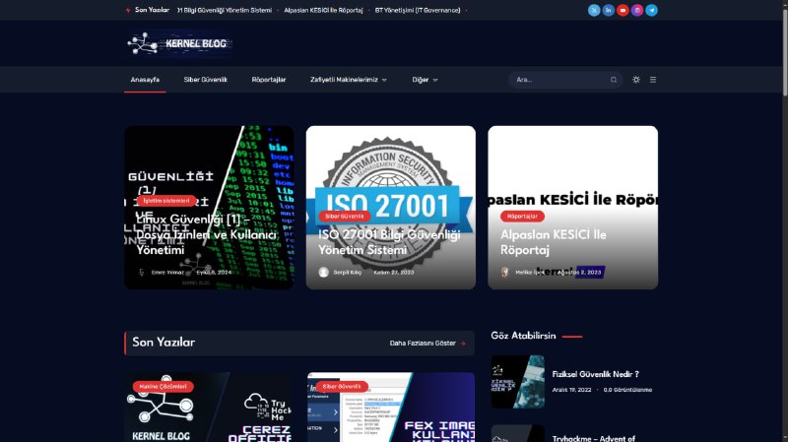Click FEX Imager post thumbnail
Viewport: 788px width, 442px height.
[x=391, y=408]
